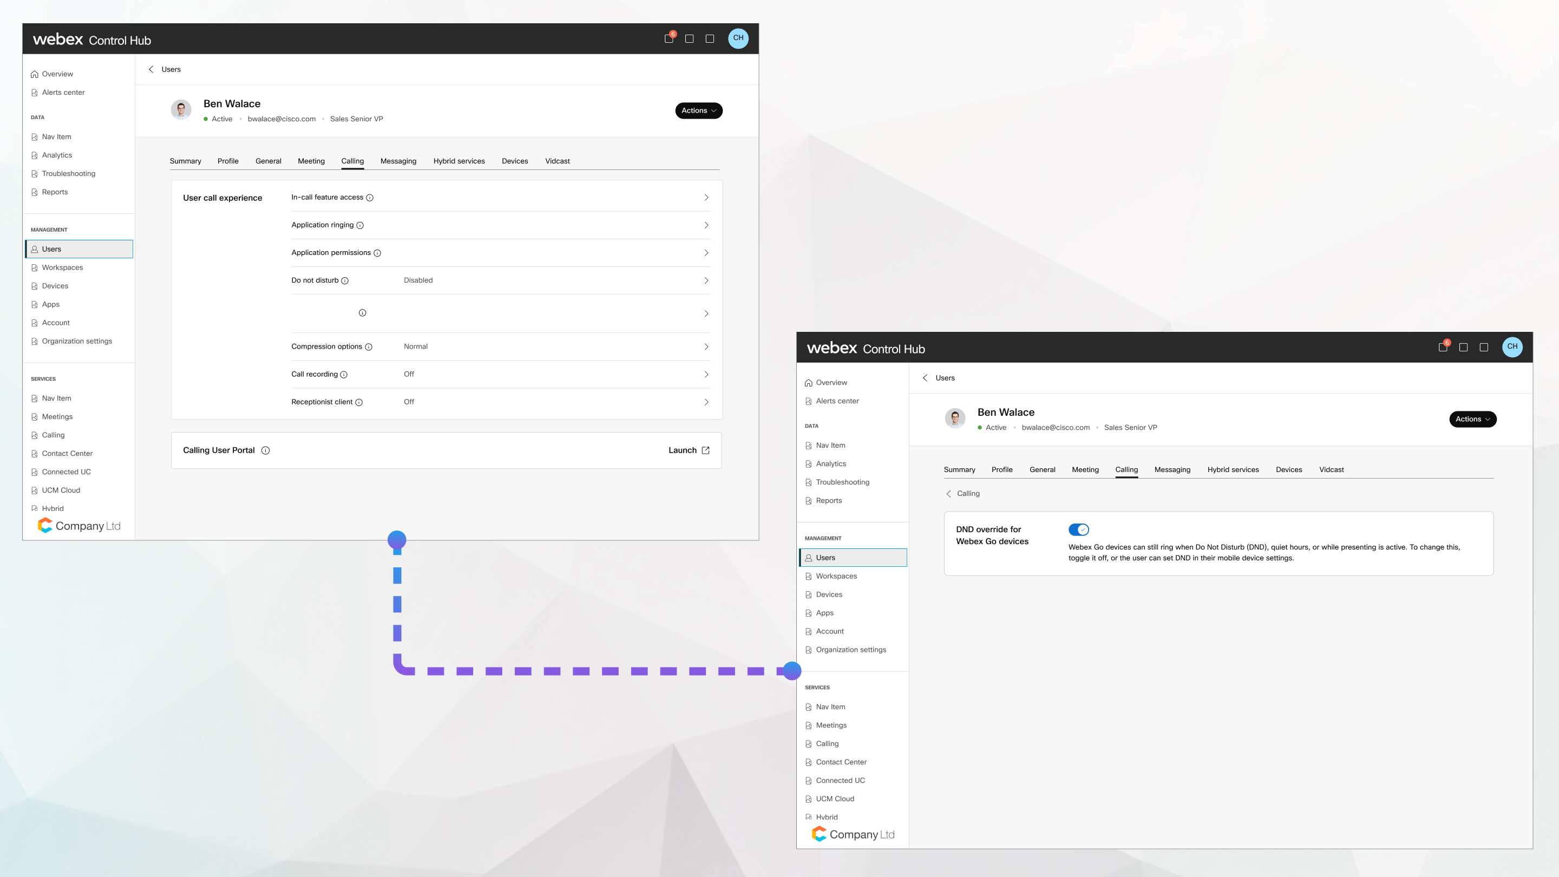Screen dimensions: 1559x877
Task: Expand Call recording row chevron
Action: [706, 375]
